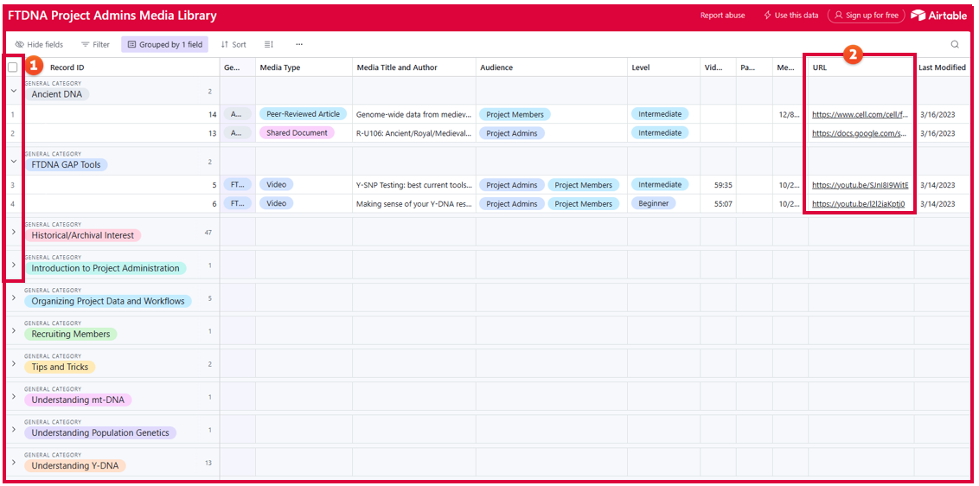Click the Media Type column header
The width and height of the screenshot is (979, 486).
tap(304, 67)
